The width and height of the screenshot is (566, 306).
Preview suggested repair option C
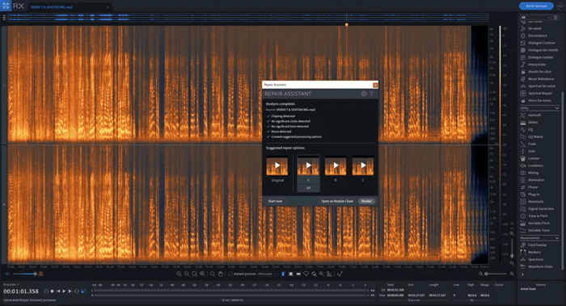(x=363, y=166)
